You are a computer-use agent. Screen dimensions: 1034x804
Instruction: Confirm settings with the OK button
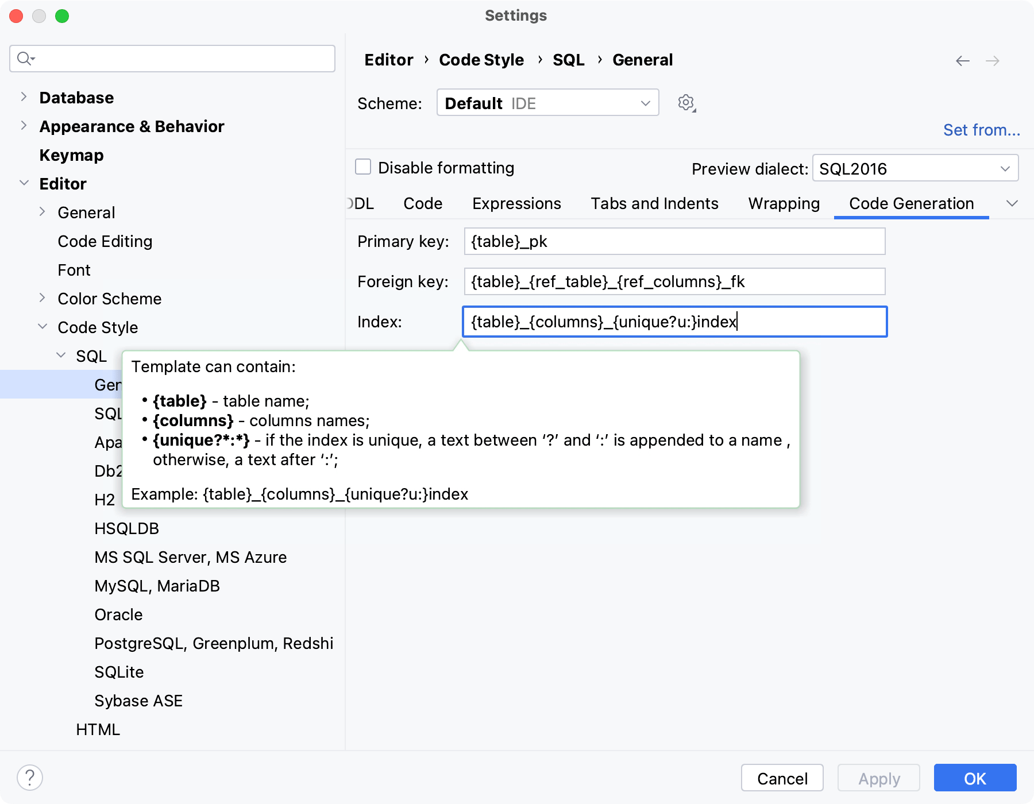tap(975, 779)
